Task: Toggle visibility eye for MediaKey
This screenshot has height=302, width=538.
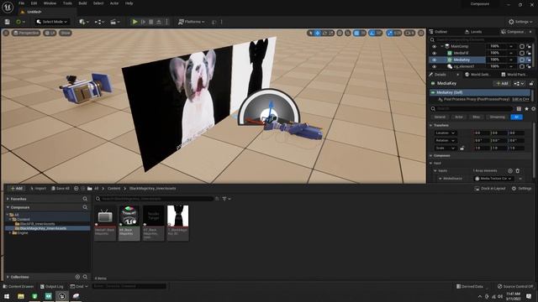Action: click(x=434, y=60)
